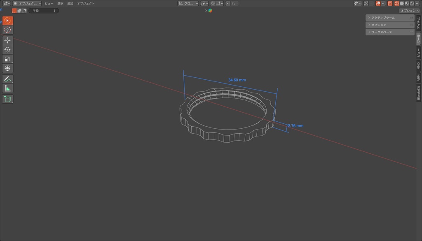Open the snapping elements increment icon
The image size is (422, 241).
click(219, 3)
